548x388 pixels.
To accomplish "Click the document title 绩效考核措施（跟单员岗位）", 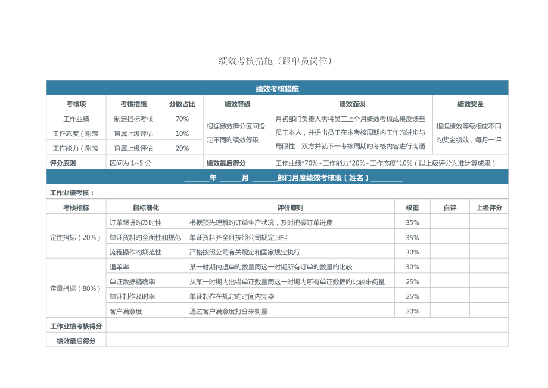I will [274, 59].
